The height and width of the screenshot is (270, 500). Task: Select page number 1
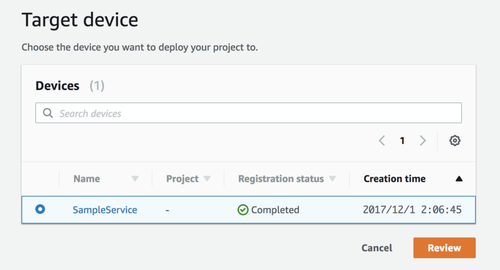[402, 140]
